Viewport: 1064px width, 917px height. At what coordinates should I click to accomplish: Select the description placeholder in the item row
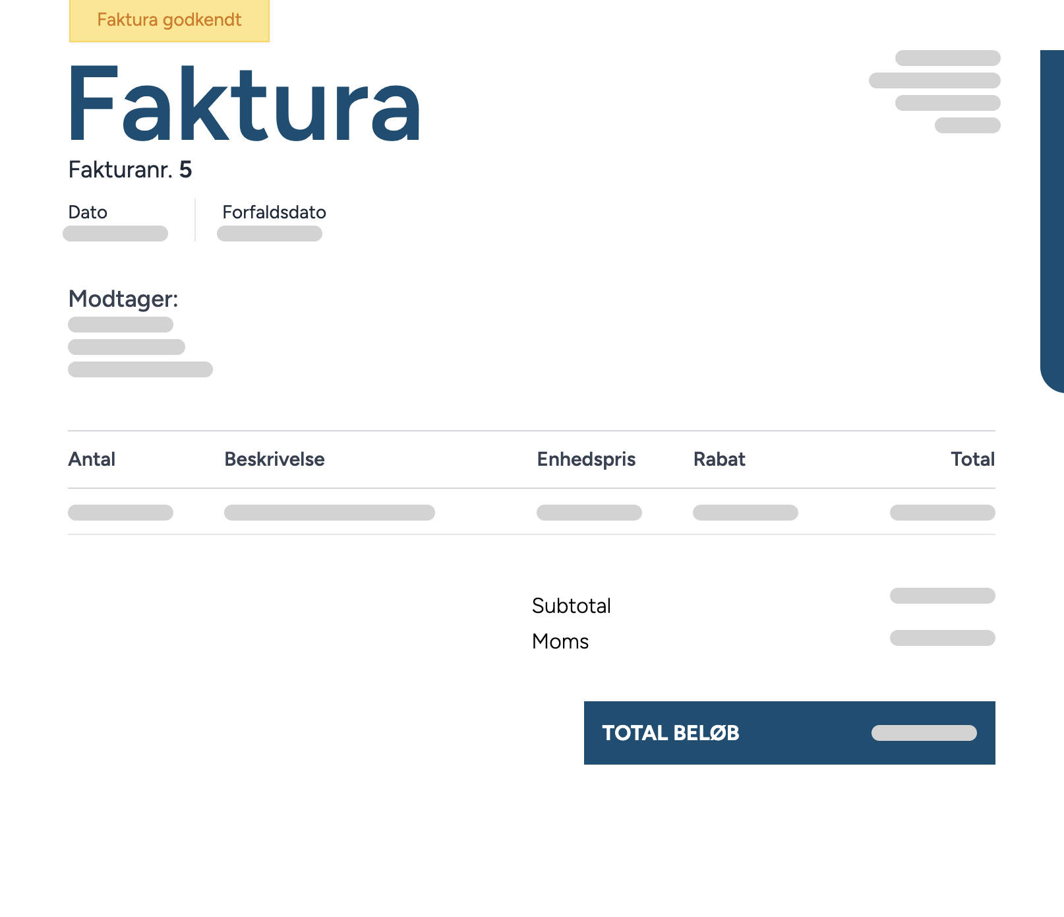(330, 513)
